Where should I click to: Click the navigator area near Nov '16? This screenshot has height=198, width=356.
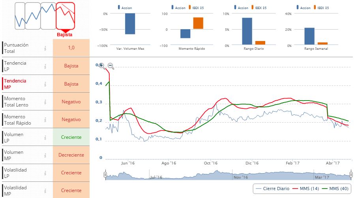241,177
